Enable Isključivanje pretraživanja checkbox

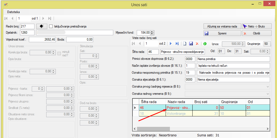coord(51,26)
